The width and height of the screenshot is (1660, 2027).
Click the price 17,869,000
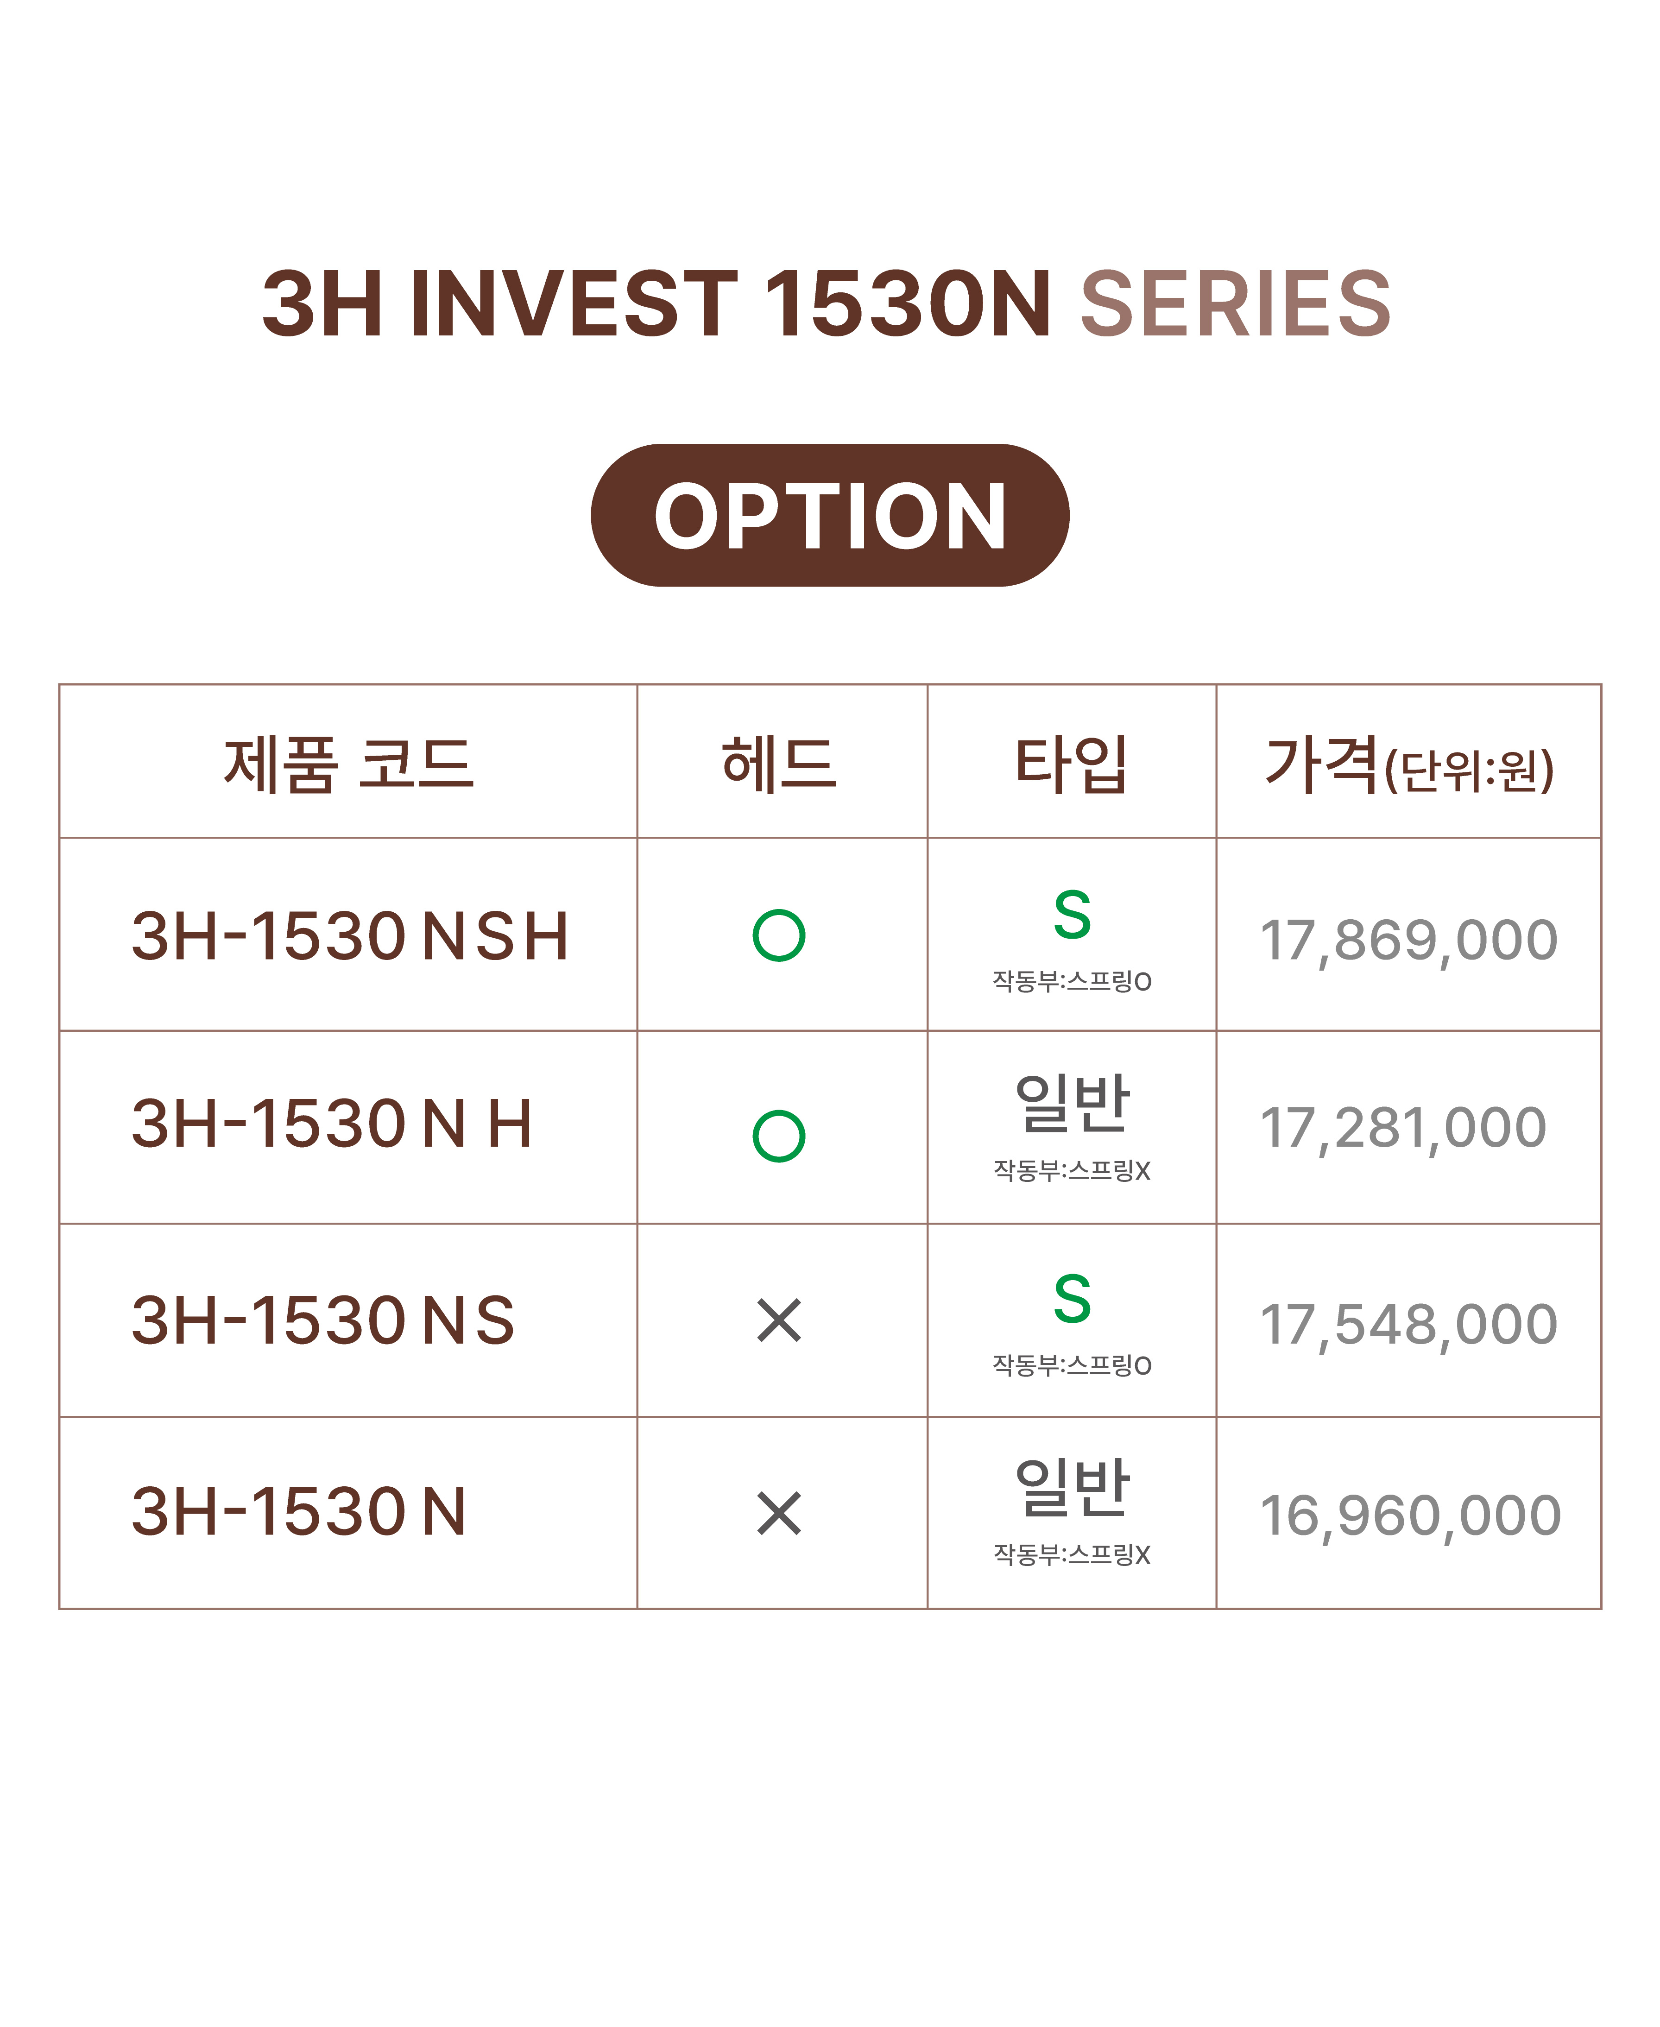pos(1408,940)
